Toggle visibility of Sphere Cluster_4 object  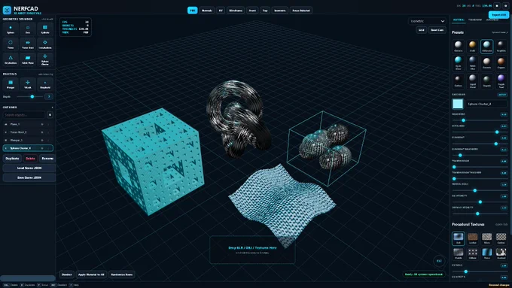click(42, 148)
